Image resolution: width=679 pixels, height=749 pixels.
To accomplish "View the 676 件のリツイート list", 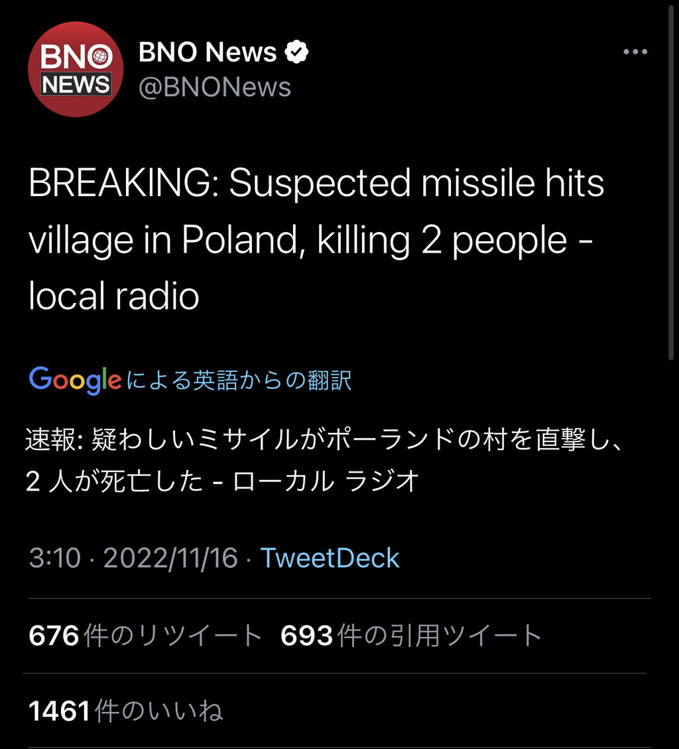I will tap(145, 636).
